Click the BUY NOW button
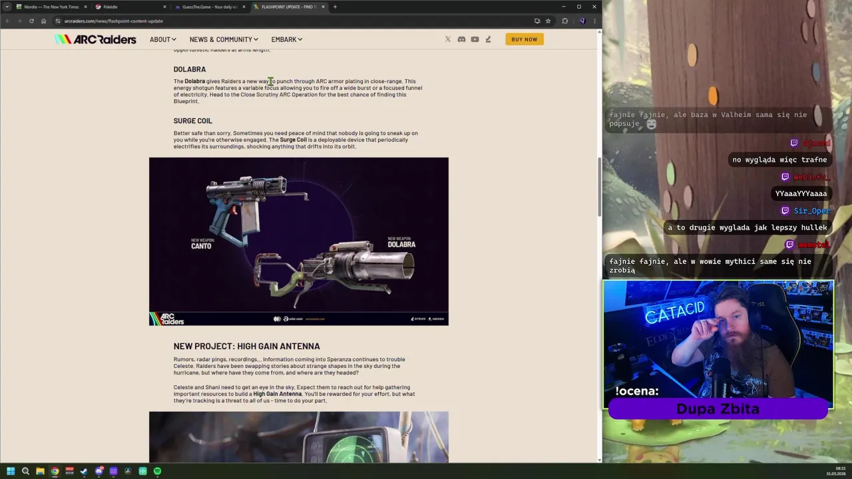The height and width of the screenshot is (479, 852). [525, 39]
